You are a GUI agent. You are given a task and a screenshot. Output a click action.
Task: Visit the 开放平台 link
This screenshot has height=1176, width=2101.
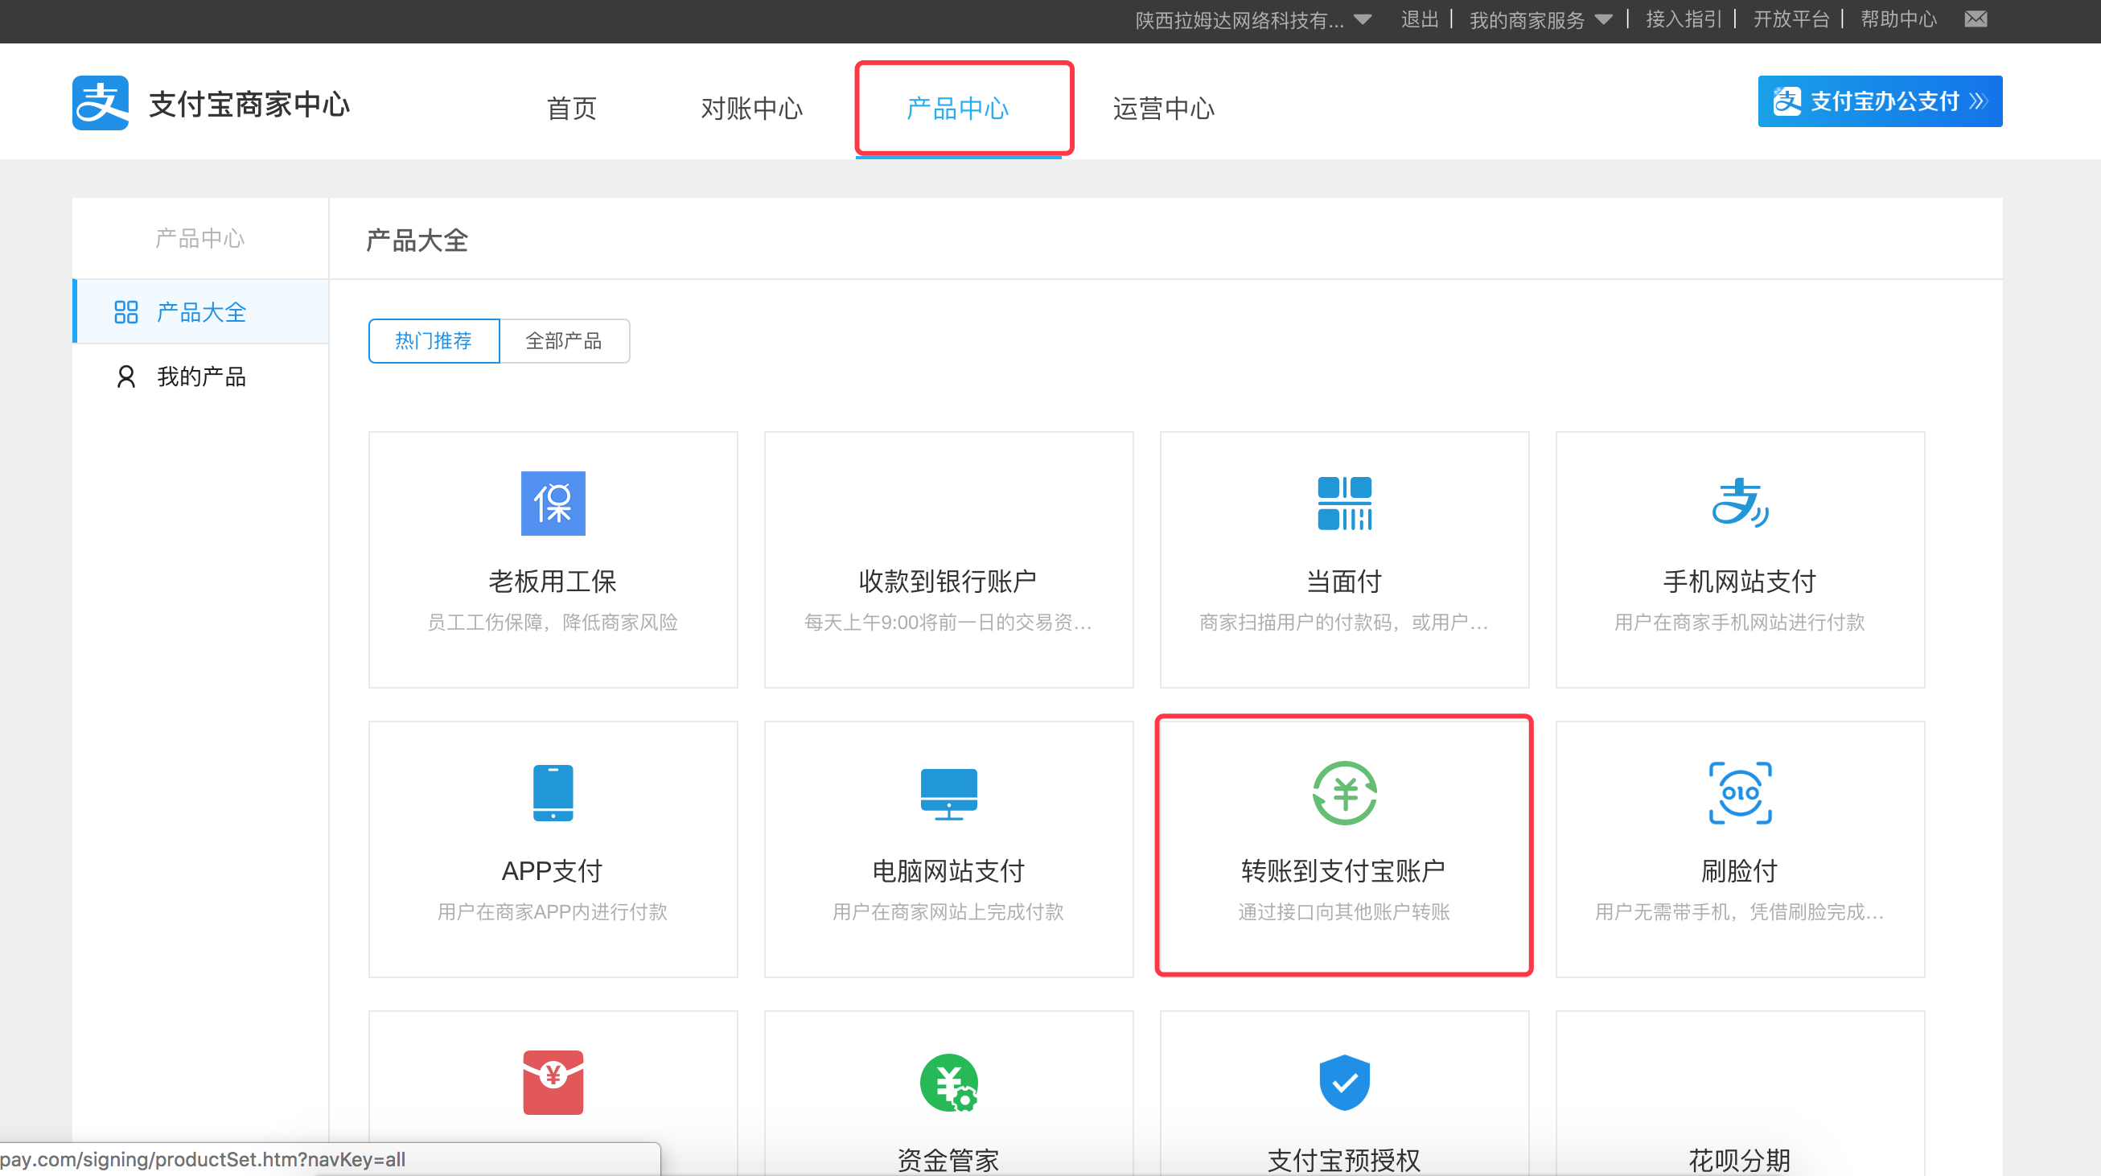coord(1791,19)
